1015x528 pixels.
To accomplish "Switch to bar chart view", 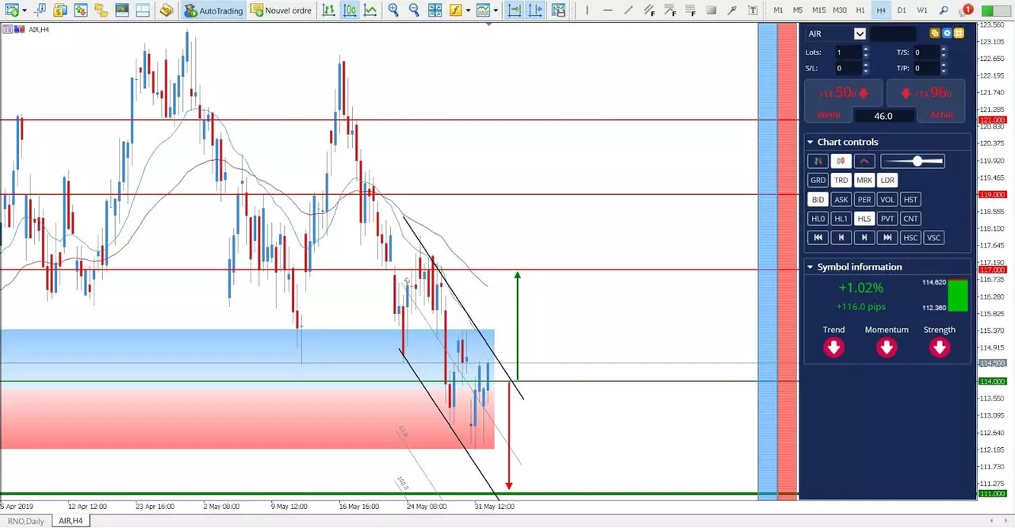I will (x=329, y=10).
